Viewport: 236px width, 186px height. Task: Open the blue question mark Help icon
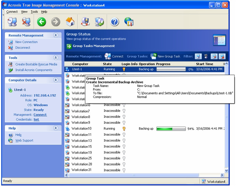coord(115,22)
